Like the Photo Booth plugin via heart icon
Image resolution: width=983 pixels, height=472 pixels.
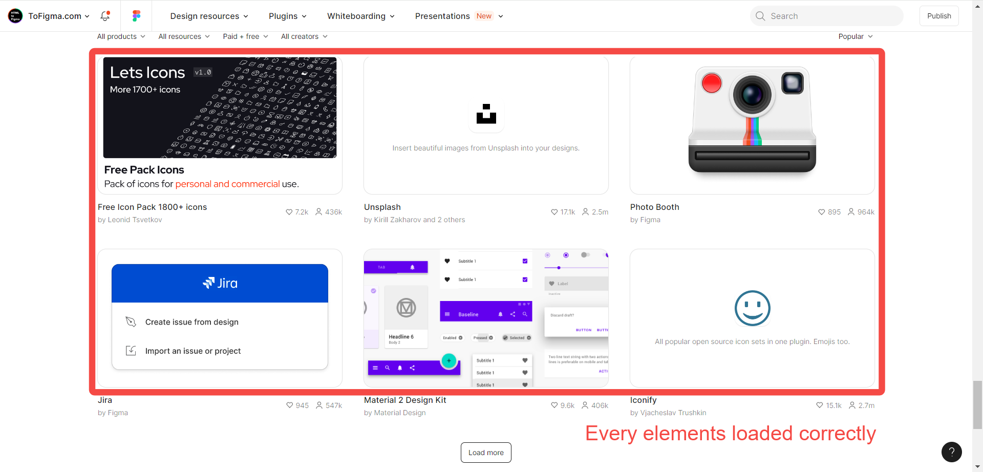(821, 212)
